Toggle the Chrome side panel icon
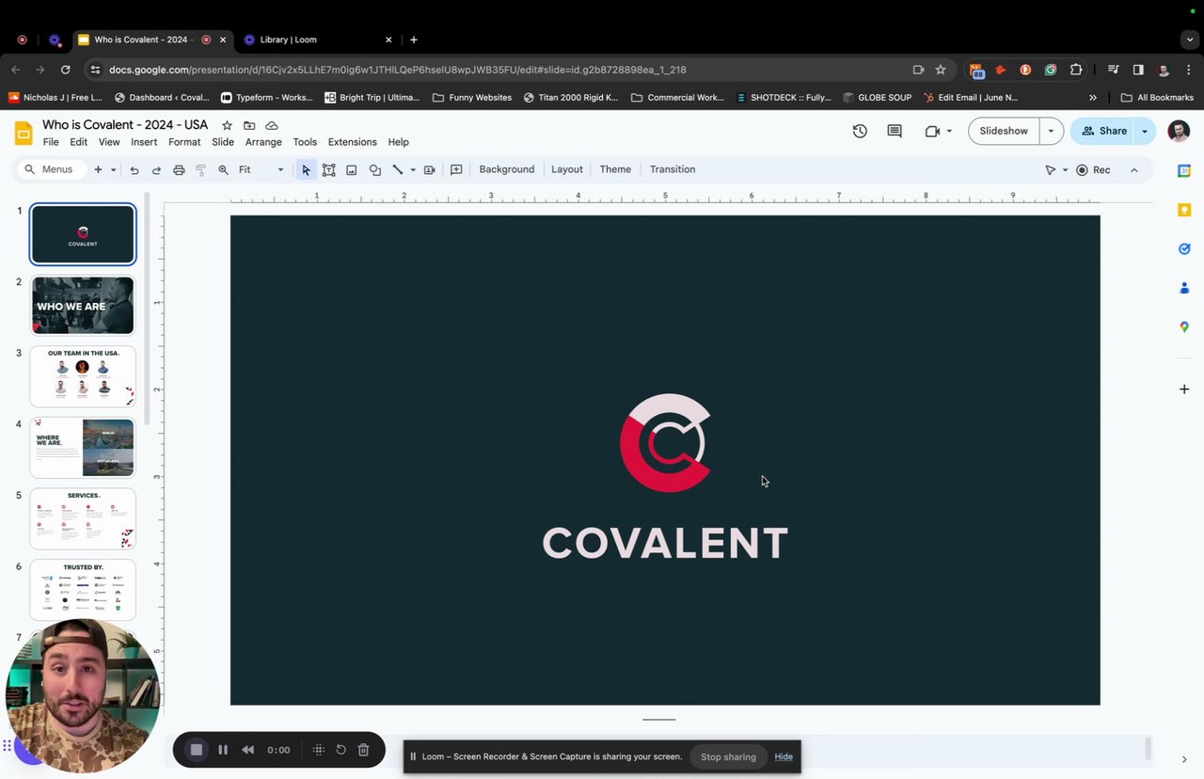The height and width of the screenshot is (779, 1204). click(x=1138, y=70)
